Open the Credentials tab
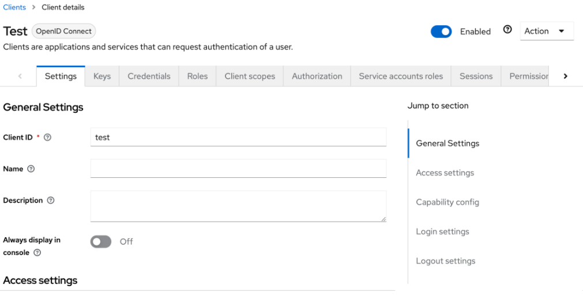 coord(149,76)
